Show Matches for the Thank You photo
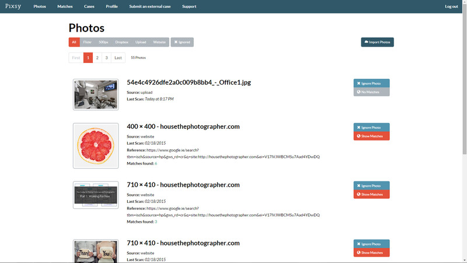The height and width of the screenshot is (263, 467). pos(371,253)
